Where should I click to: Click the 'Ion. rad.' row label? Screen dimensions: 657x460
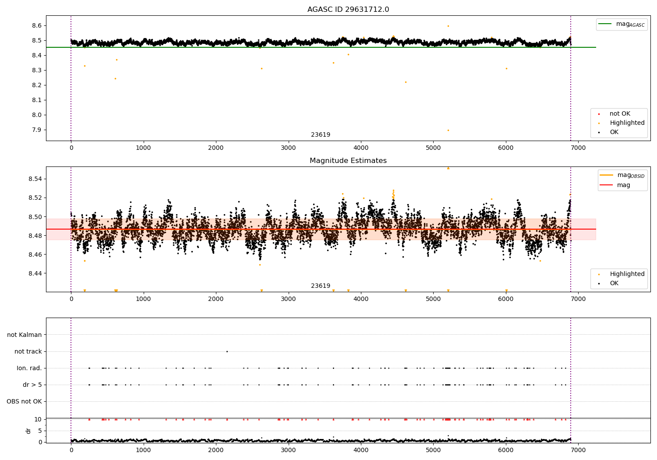(29, 368)
